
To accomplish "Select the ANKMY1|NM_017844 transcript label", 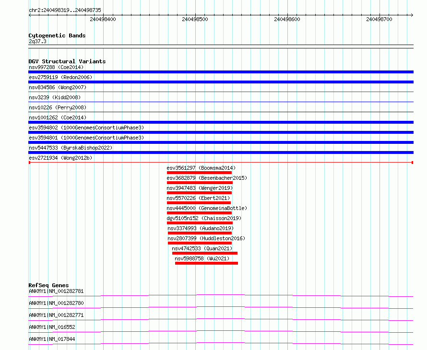I will [x=52, y=339].
